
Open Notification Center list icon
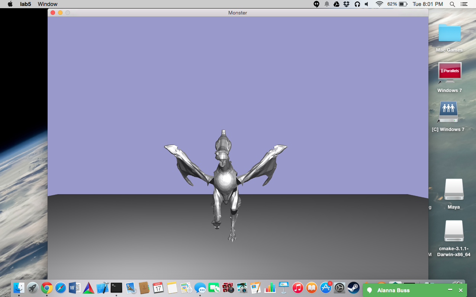coord(464,4)
